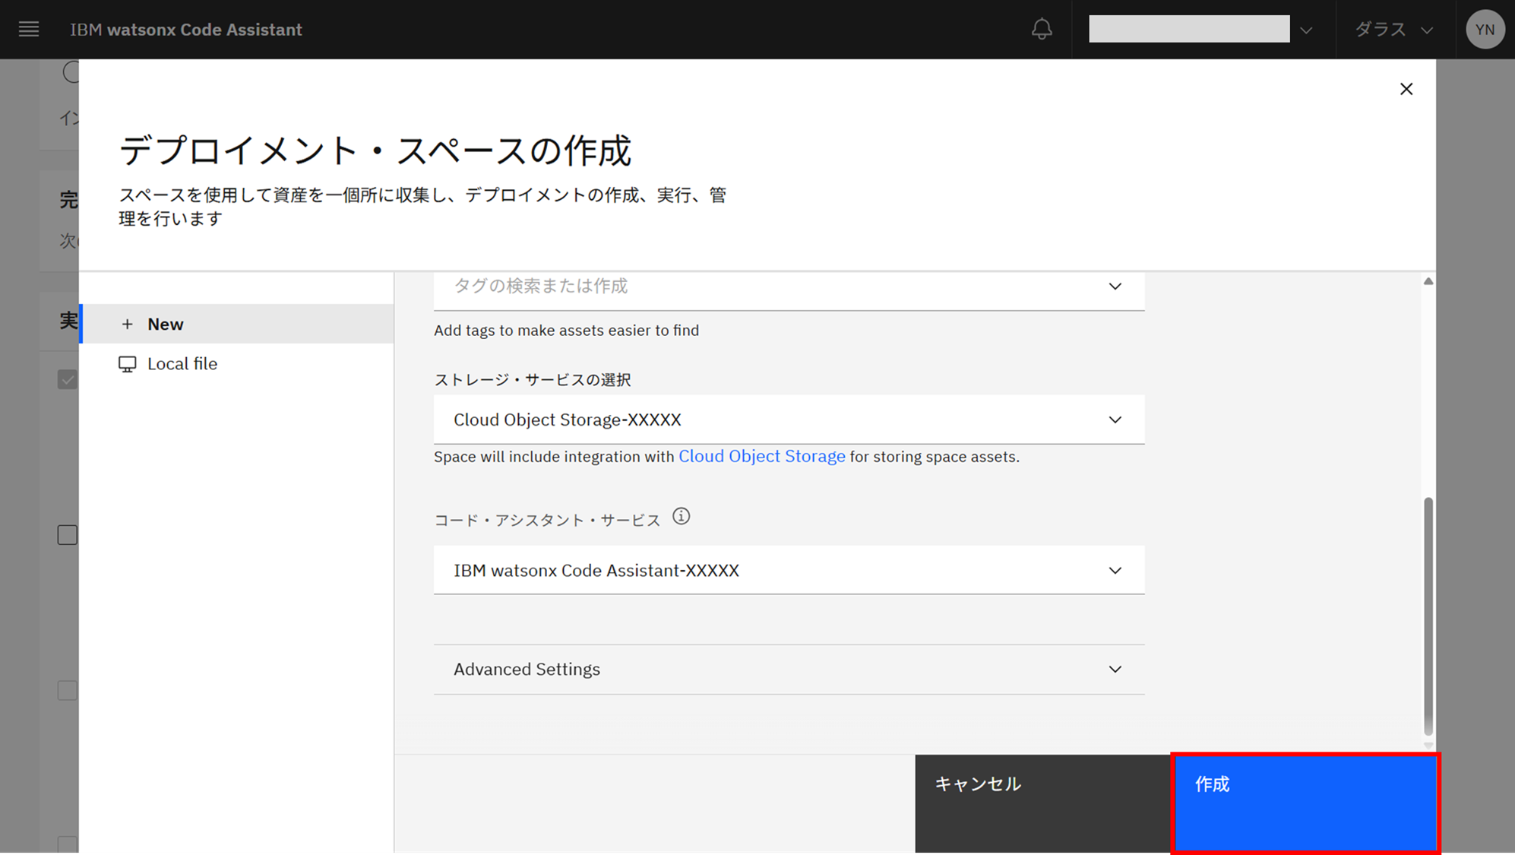Viewport: 1515px width, 855px height.
Task: Click the info icon beside コード・アシスタント・サービス
Action: click(x=682, y=517)
